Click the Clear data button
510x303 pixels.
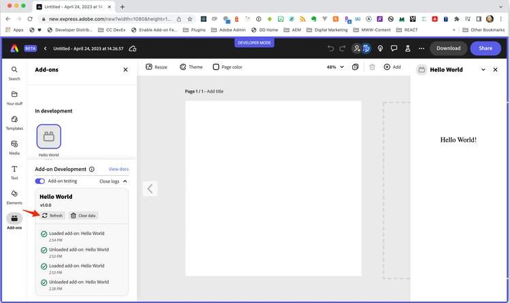(84, 215)
